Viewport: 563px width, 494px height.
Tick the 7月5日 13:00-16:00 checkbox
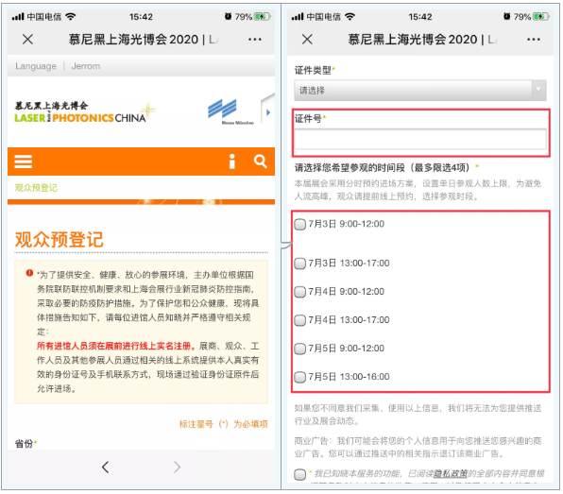[x=299, y=377]
